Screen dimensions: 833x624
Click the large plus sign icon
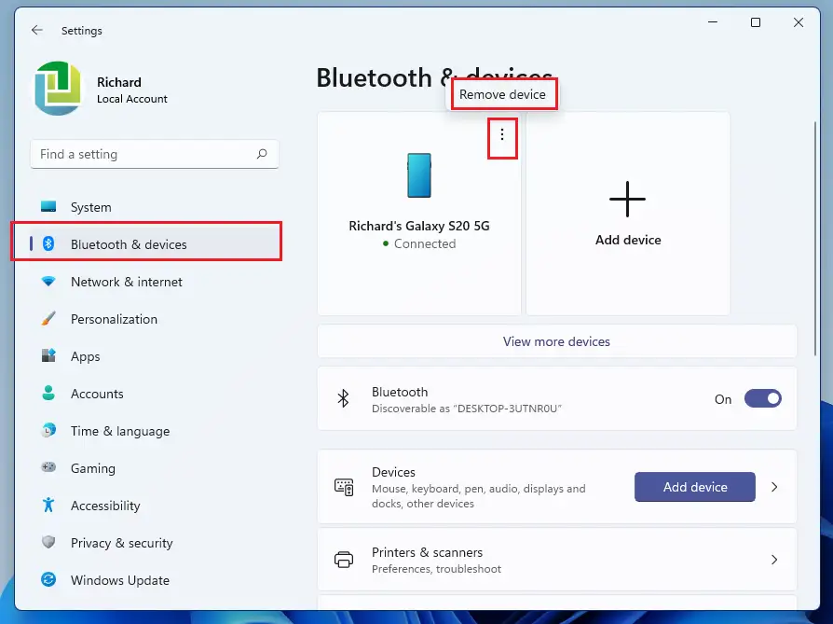(x=627, y=199)
